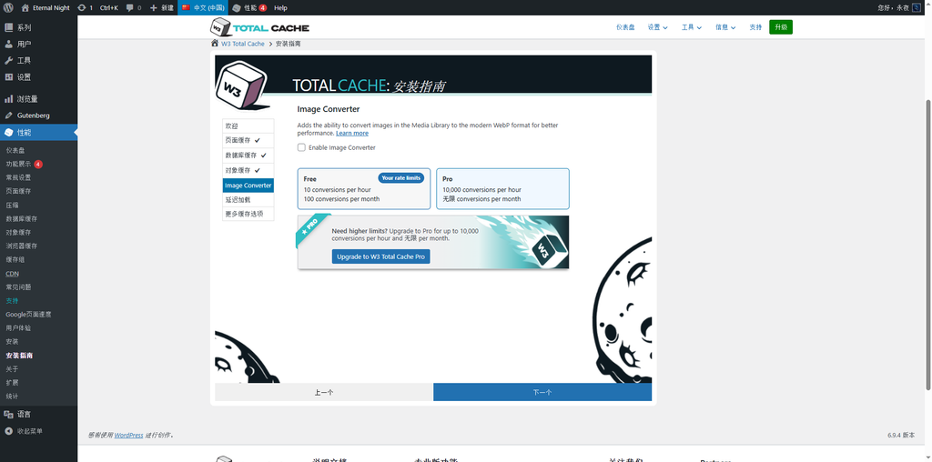Open the Gutenberg pencil icon

point(9,115)
